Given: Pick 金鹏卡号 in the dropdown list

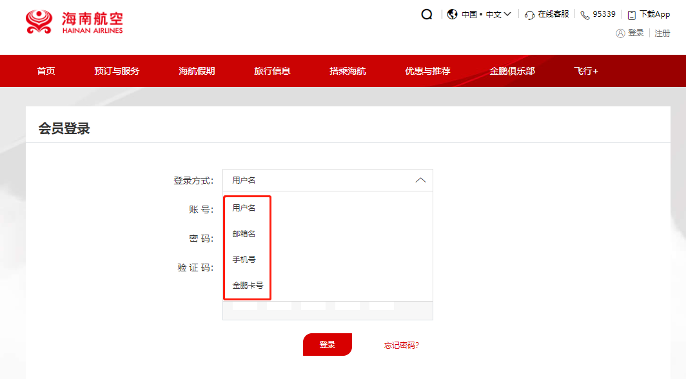Looking at the screenshot, I should click(248, 286).
